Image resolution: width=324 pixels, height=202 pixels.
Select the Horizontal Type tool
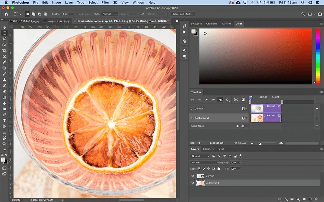coord(4,121)
